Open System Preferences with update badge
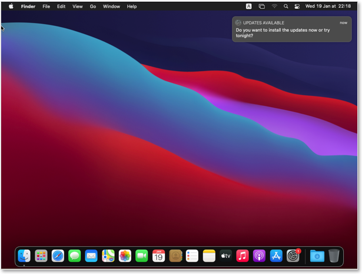 point(293,256)
